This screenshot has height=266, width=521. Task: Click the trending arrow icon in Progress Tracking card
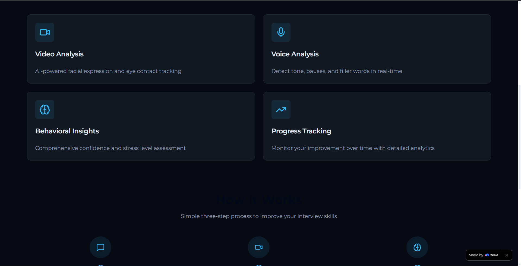pos(281,110)
